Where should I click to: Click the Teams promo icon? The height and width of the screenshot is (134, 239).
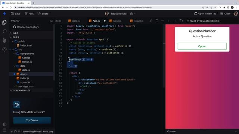(x=16, y=105)
